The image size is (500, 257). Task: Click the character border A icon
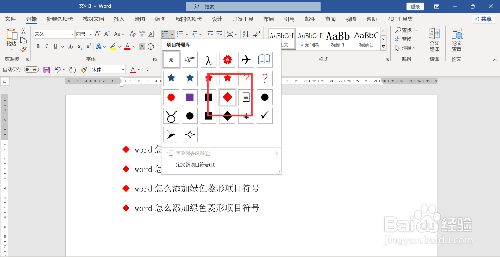pyautogui.click(x=151, y=34)
